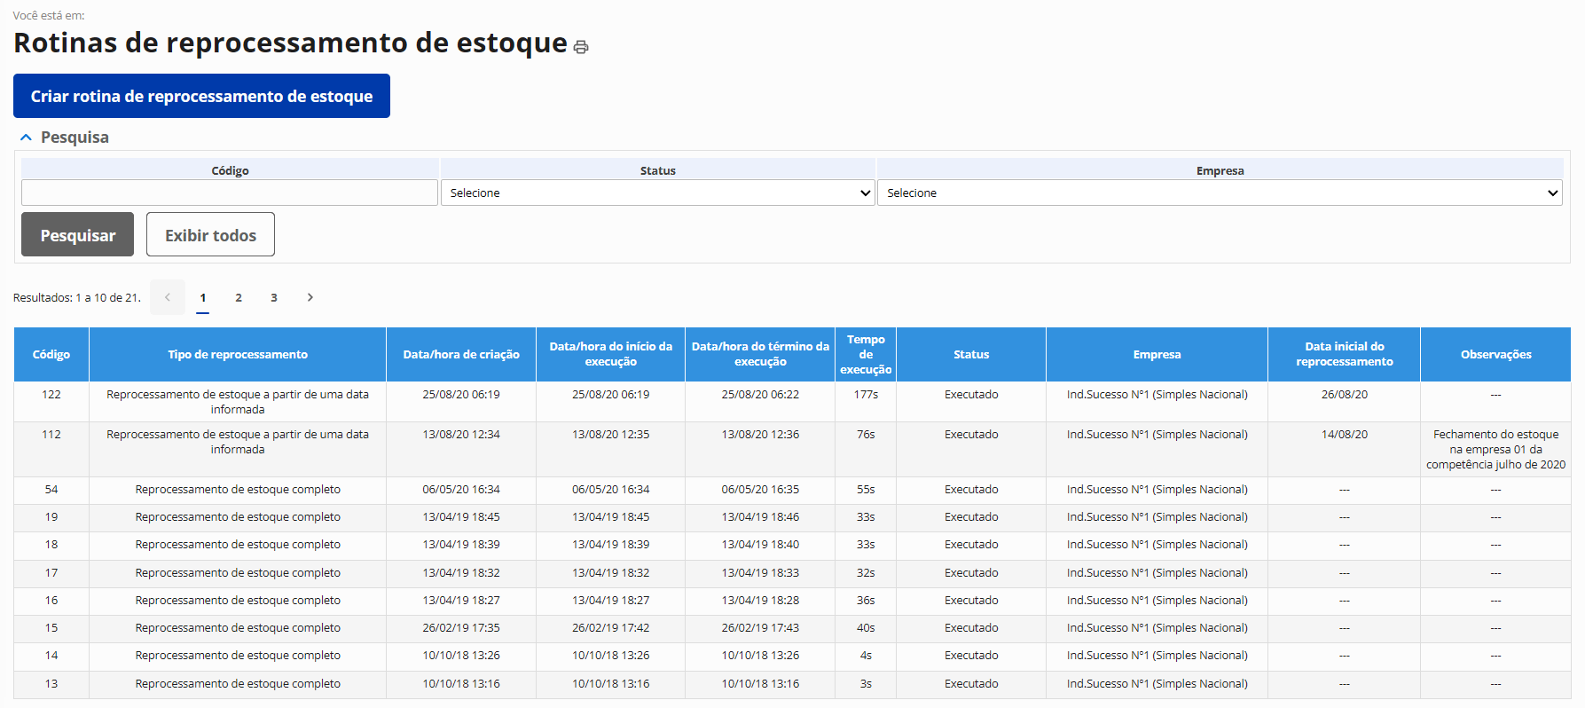
Task: Create a new stock reprocessing routine
Action: (201, 96)
